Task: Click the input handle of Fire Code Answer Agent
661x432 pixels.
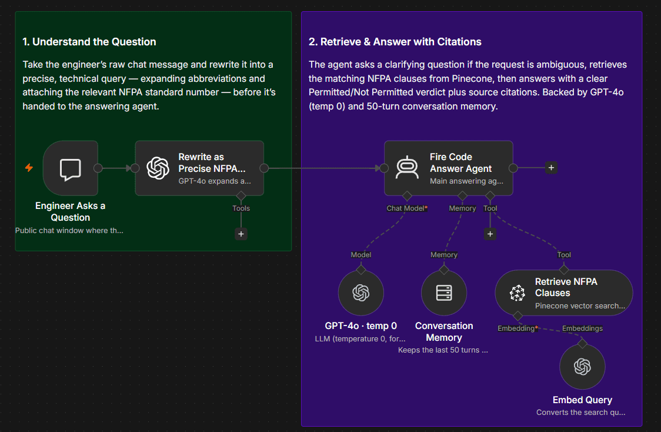Action: coord(384,168)
